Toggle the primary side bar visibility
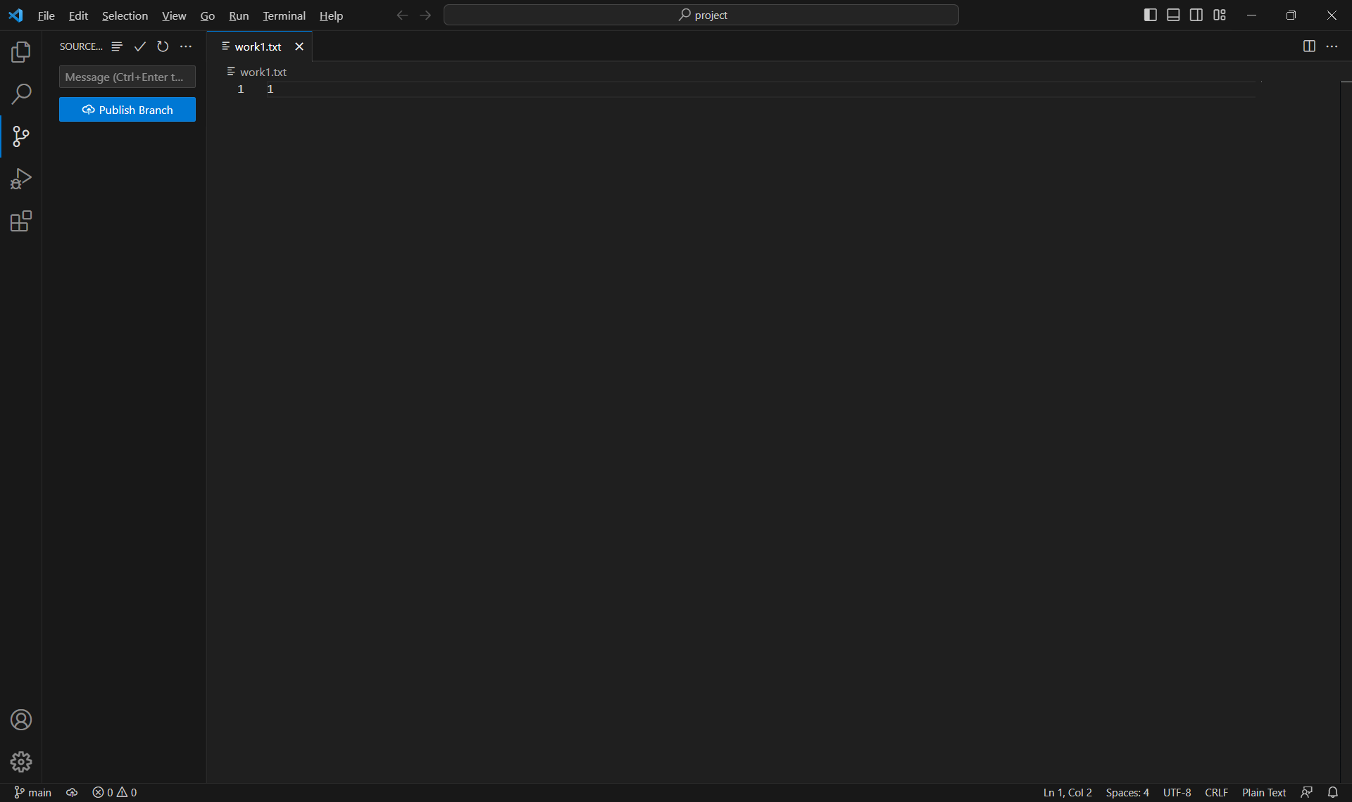This screenshot has height=802, width=1352. point(1150,15)
